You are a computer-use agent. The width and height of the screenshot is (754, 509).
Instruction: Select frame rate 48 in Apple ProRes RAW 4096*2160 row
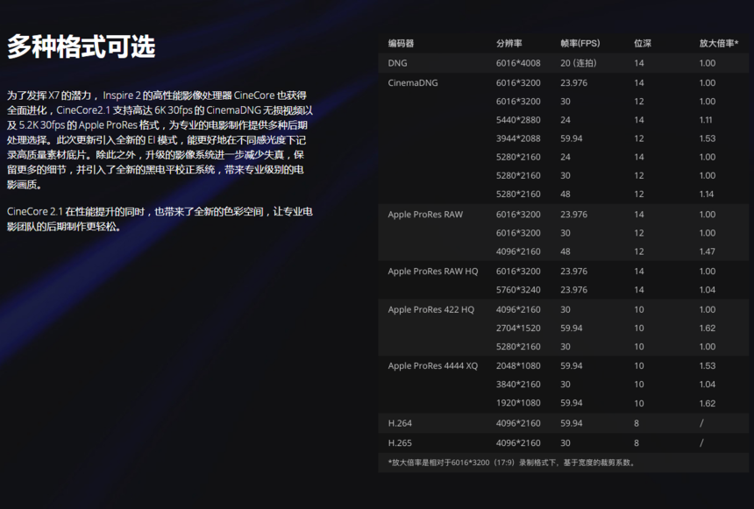click(565, 251)
